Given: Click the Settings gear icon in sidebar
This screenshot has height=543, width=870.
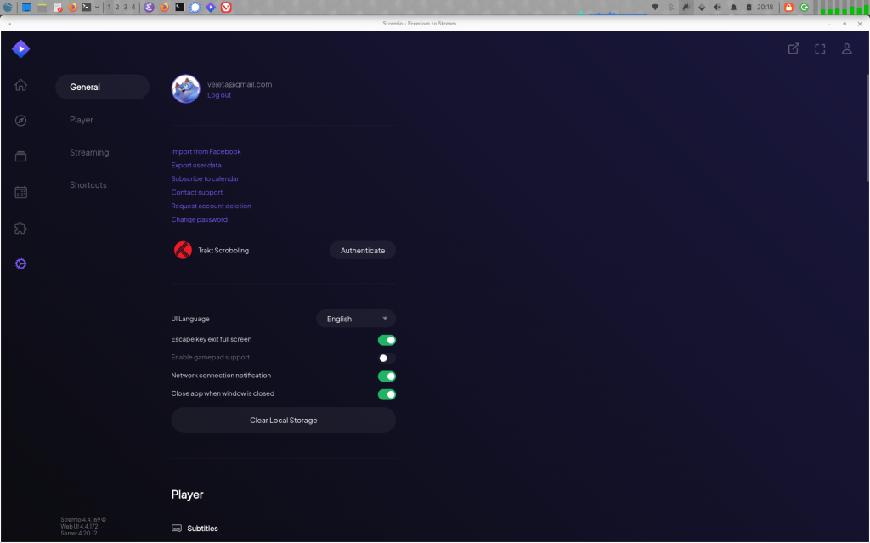Looking at the screenshot, I should (21, 263).
